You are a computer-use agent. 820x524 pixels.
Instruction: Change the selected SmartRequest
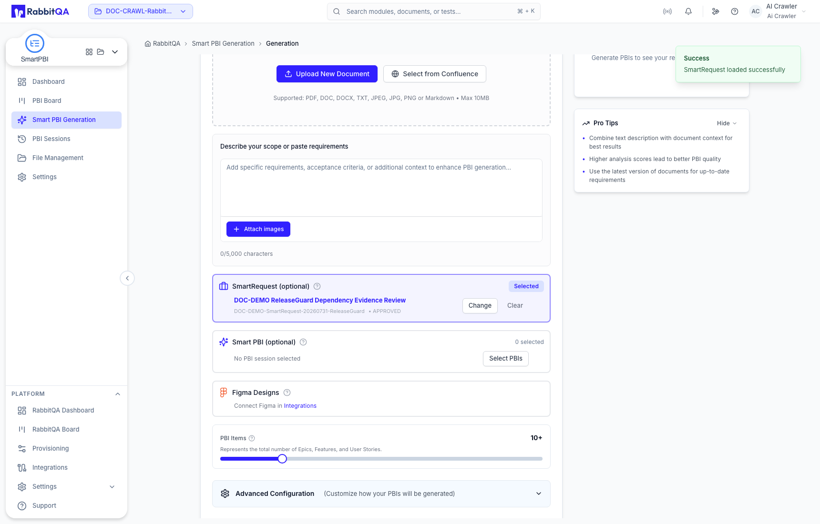480,306
